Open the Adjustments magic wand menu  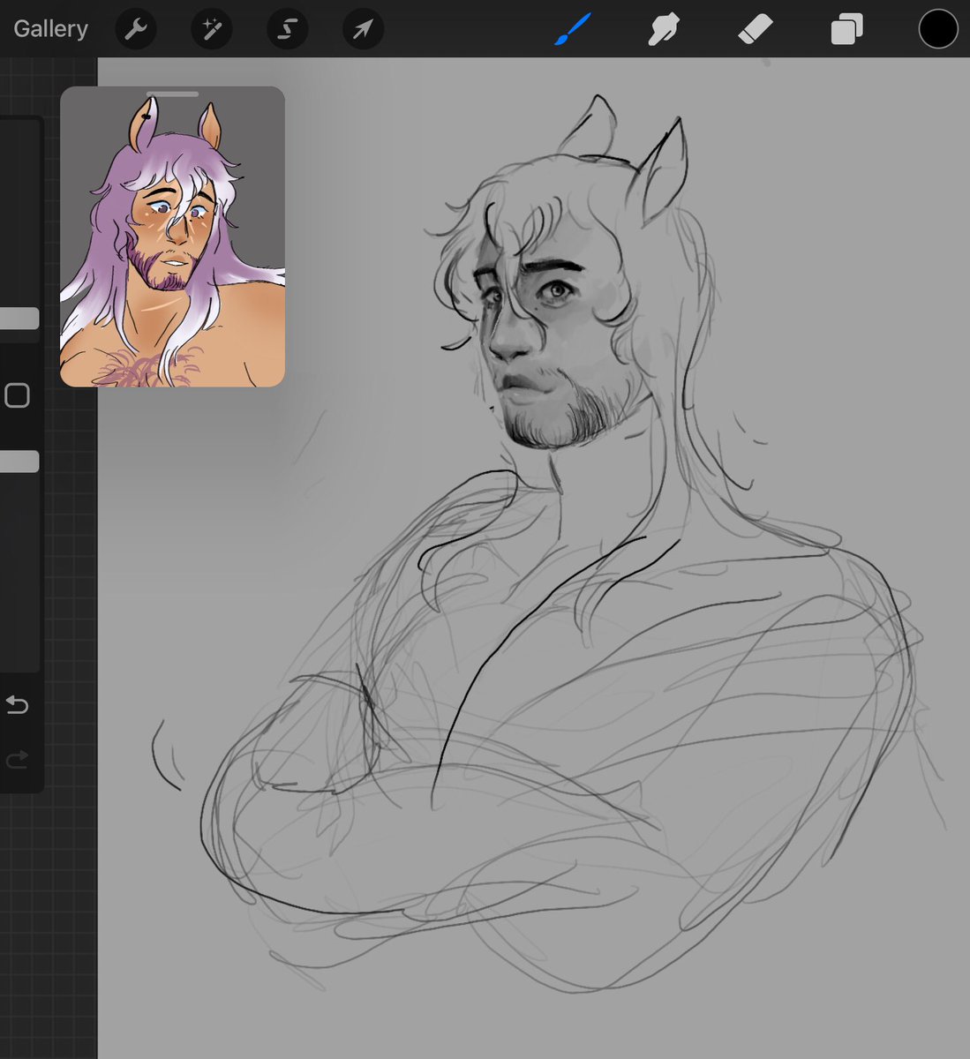click(212, 30)
